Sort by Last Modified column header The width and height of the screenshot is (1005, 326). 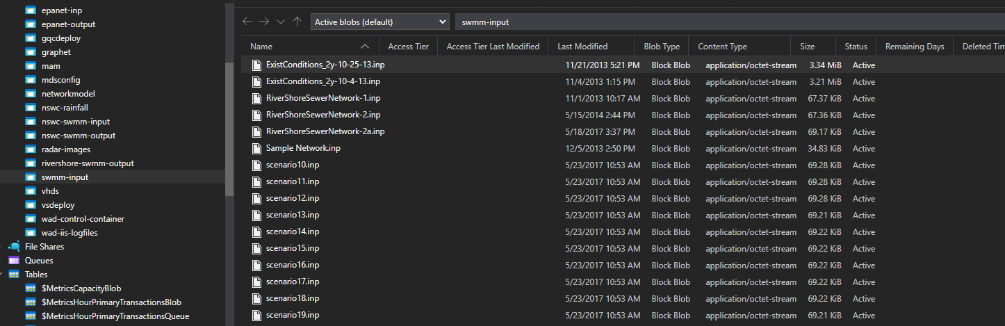click(x=582, y=47)
